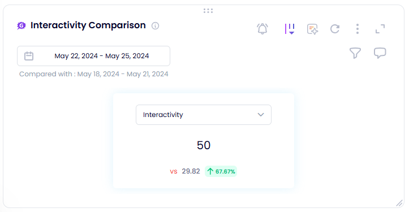Open the May 22 - May 25 date range picker
Viewport: 409px width, 212px height.
[94, 56]
